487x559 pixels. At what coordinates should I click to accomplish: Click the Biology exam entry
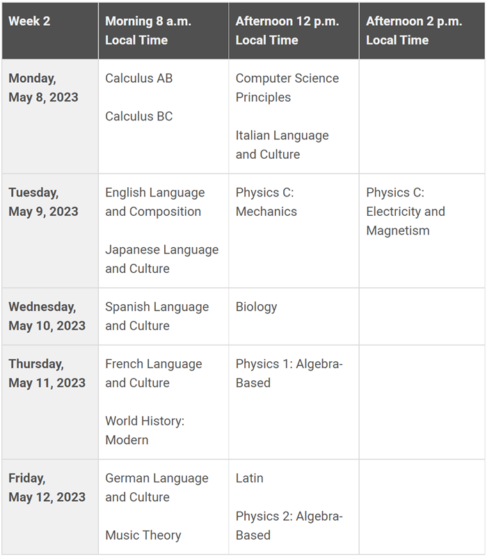(x=256, y=307)
